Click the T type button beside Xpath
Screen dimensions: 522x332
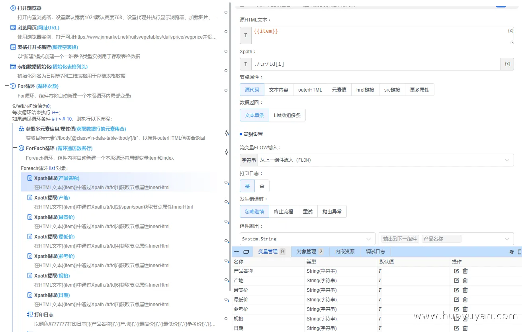tap(245, 64)
